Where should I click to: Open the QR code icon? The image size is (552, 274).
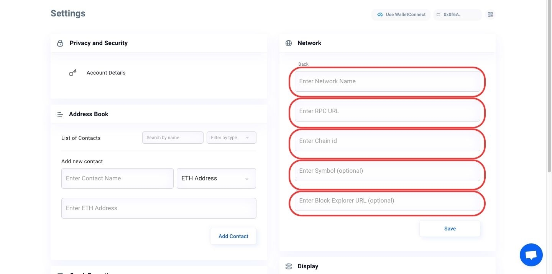coord(490,15)
